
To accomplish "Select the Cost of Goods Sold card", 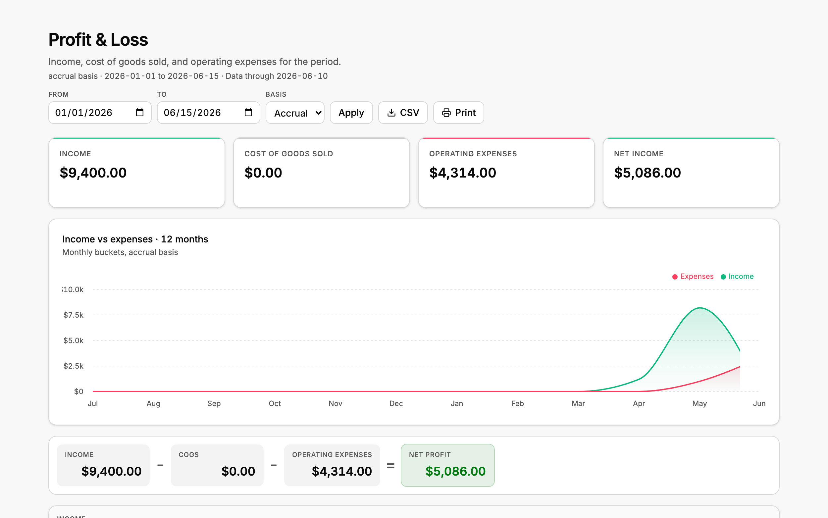I will point(321,173).
